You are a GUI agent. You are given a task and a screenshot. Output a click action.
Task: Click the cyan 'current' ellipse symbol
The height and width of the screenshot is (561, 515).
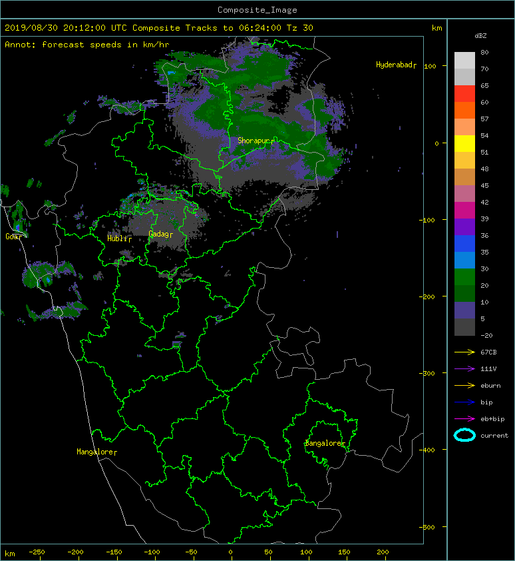coord(464,435)
